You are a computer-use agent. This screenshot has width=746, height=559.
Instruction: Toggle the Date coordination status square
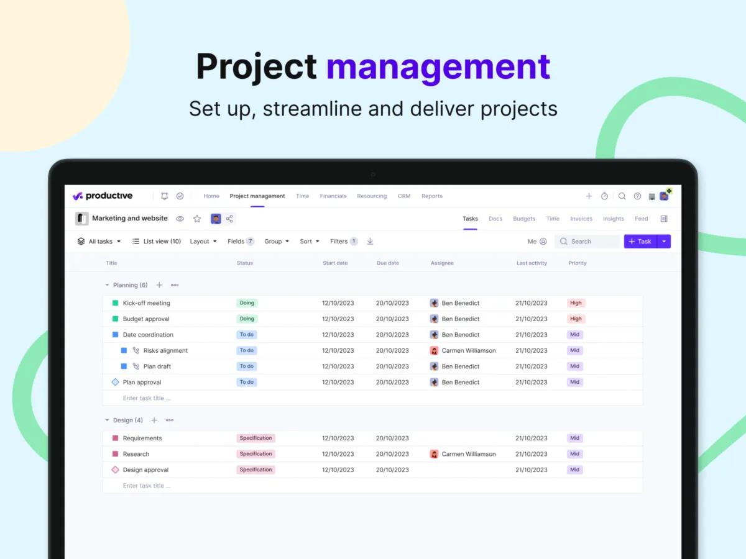pyautogui.click(x=115, y=335)
